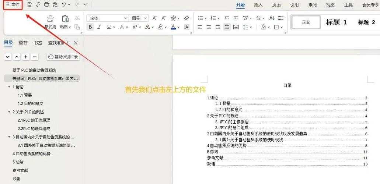Apply the 标题 1 style
Image resolution: width=380 pixels, height=184 pixels.
tap(337, 22)
